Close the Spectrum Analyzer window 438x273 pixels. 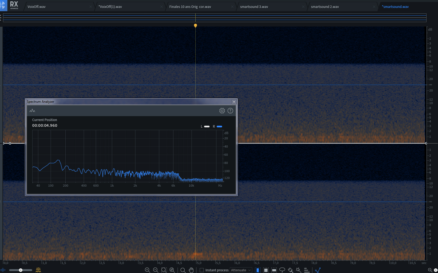234,102
